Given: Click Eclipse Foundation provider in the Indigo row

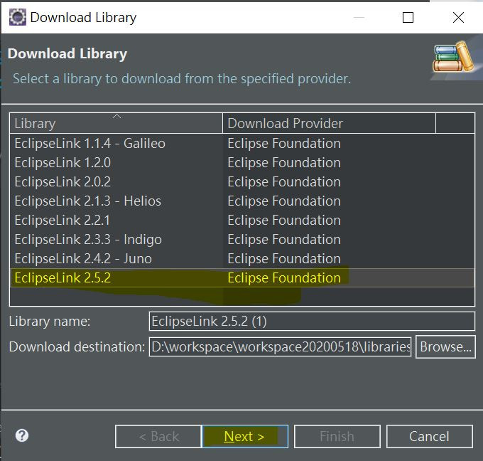Looking at the screenshot, I should [x=284, y=240].
